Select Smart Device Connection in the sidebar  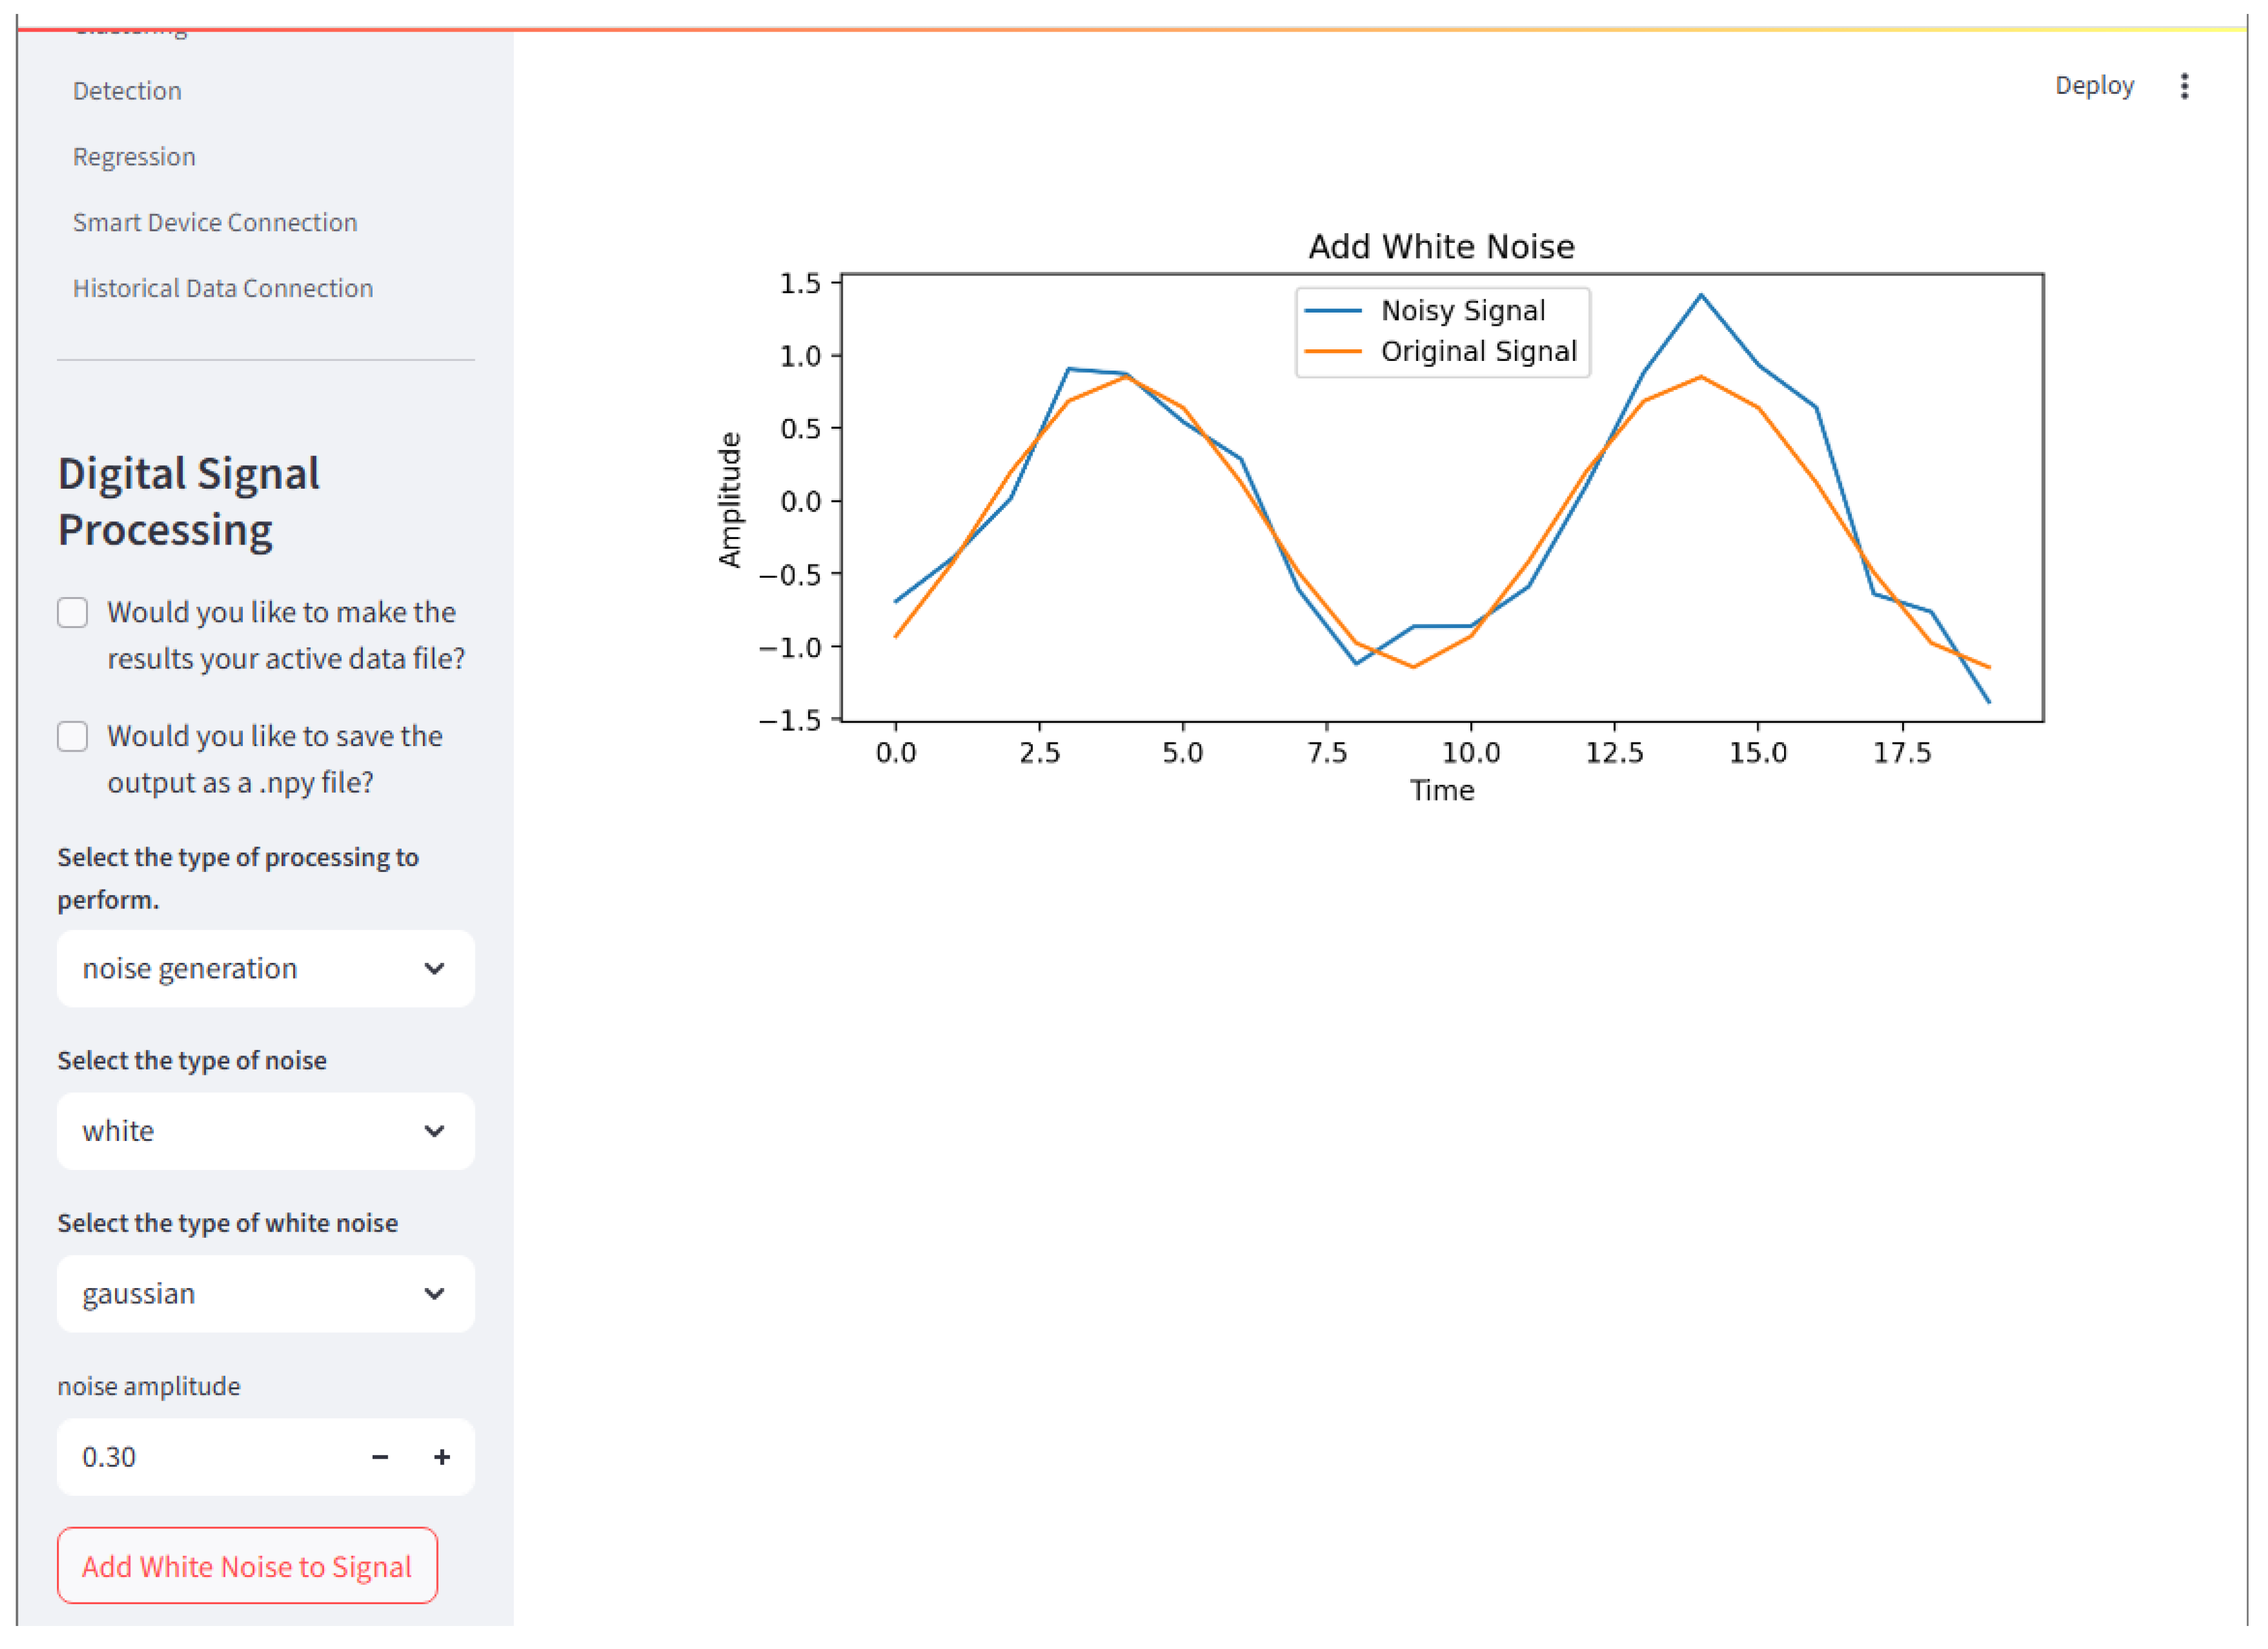coord(215,222)
